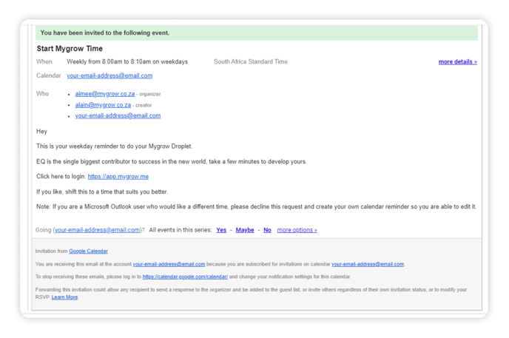Click 'If you like, shift this' sentence

coord(102,192)
